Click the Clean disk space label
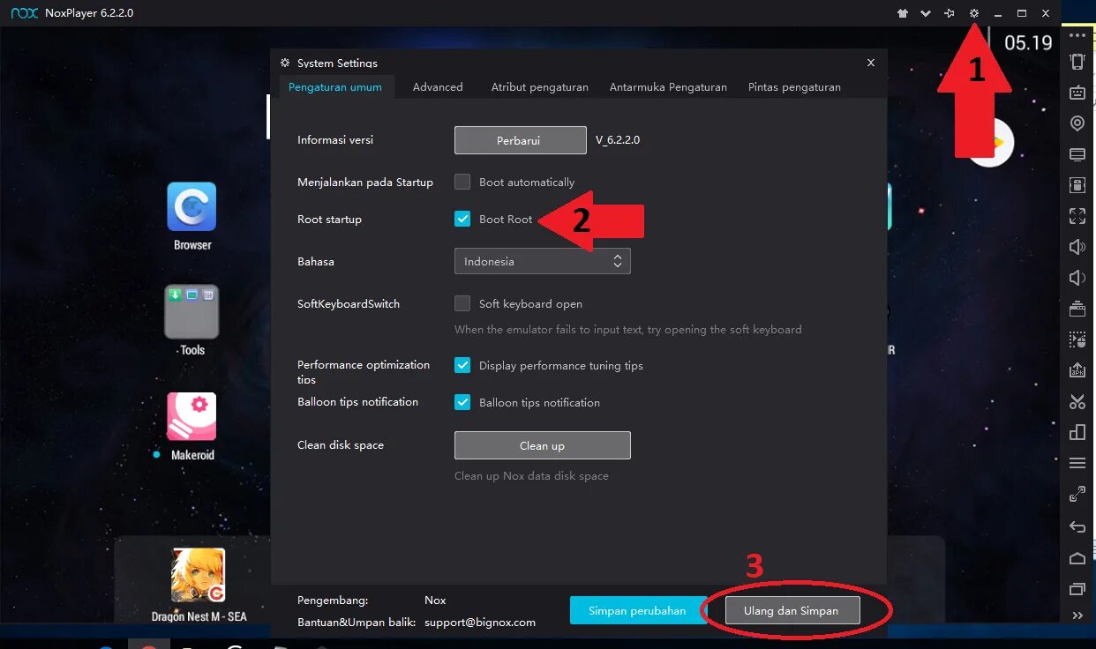This screenshot has height=649, width=1096. click(341, 444)
